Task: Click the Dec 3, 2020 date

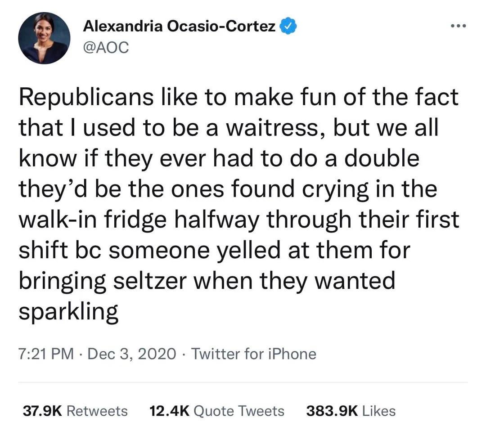Action: point(132,354)
